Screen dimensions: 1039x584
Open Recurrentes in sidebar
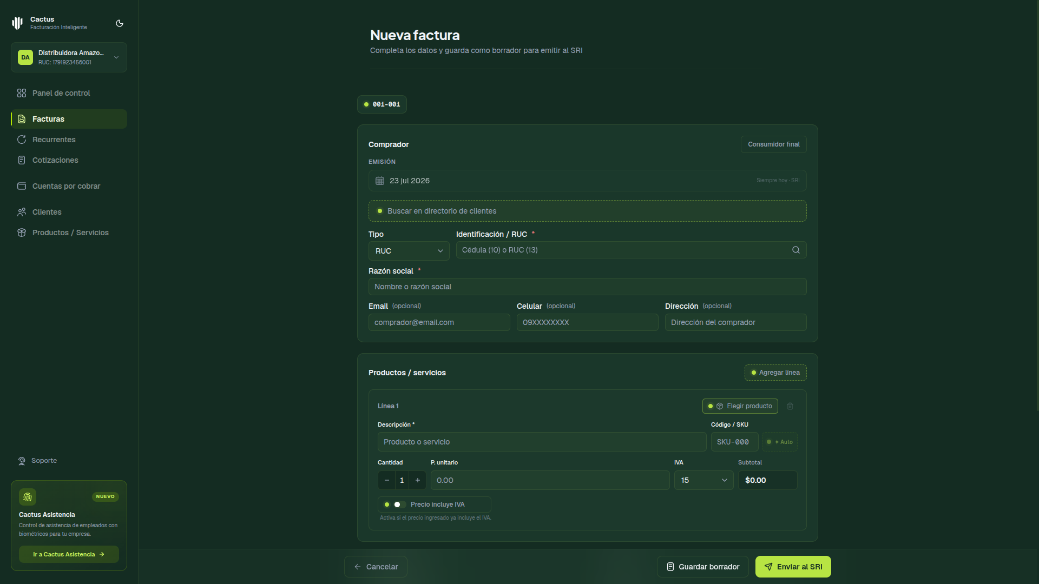69,140
